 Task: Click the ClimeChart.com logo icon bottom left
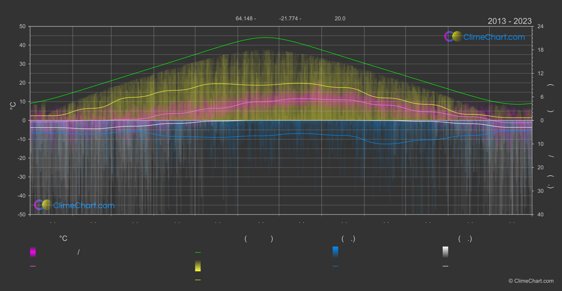[43, 205]
